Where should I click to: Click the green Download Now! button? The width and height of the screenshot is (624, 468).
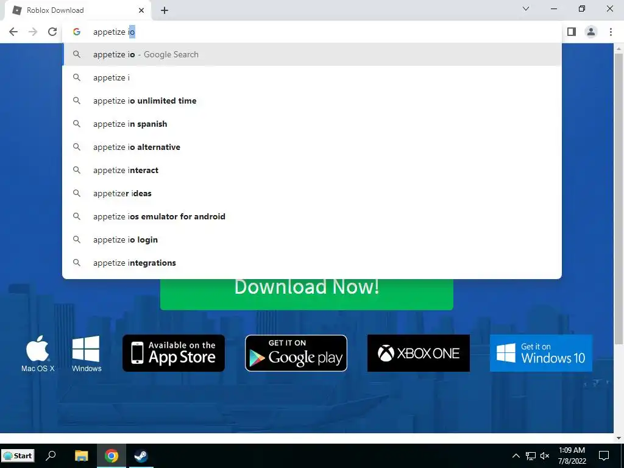pos(307,294)
